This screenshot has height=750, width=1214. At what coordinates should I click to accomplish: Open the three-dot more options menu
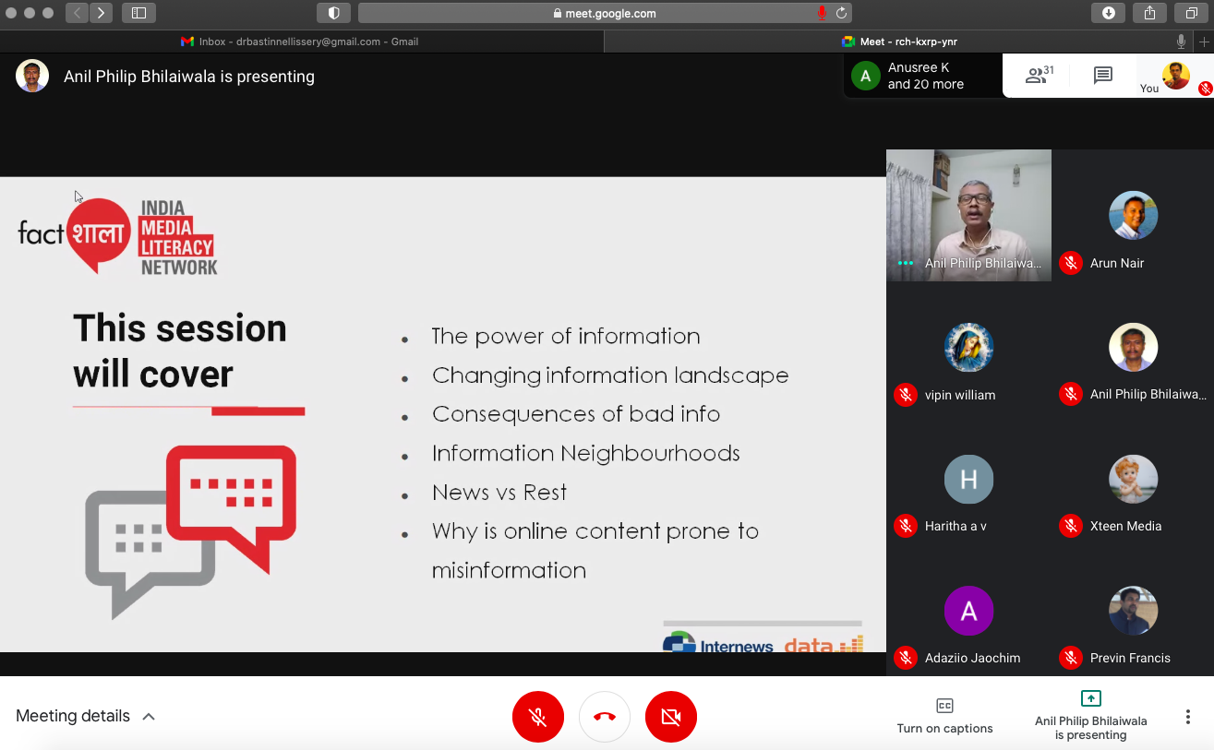[x=1187, y=717]
